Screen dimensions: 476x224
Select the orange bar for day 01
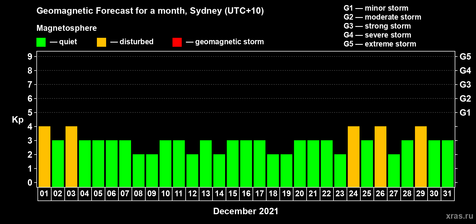45,157
